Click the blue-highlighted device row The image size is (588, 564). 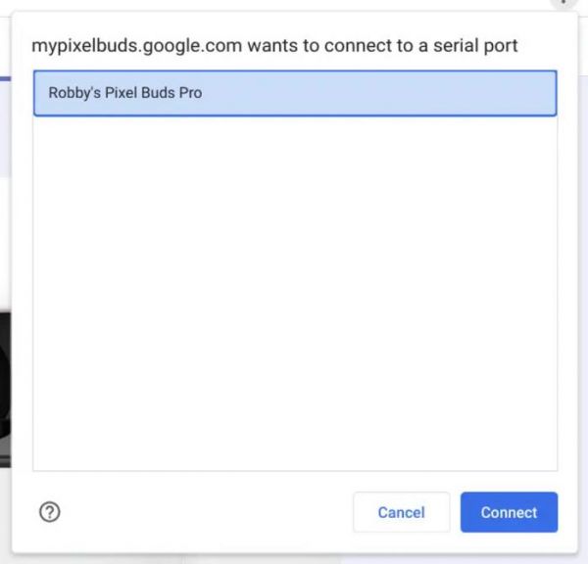click(x=295, y=94)
